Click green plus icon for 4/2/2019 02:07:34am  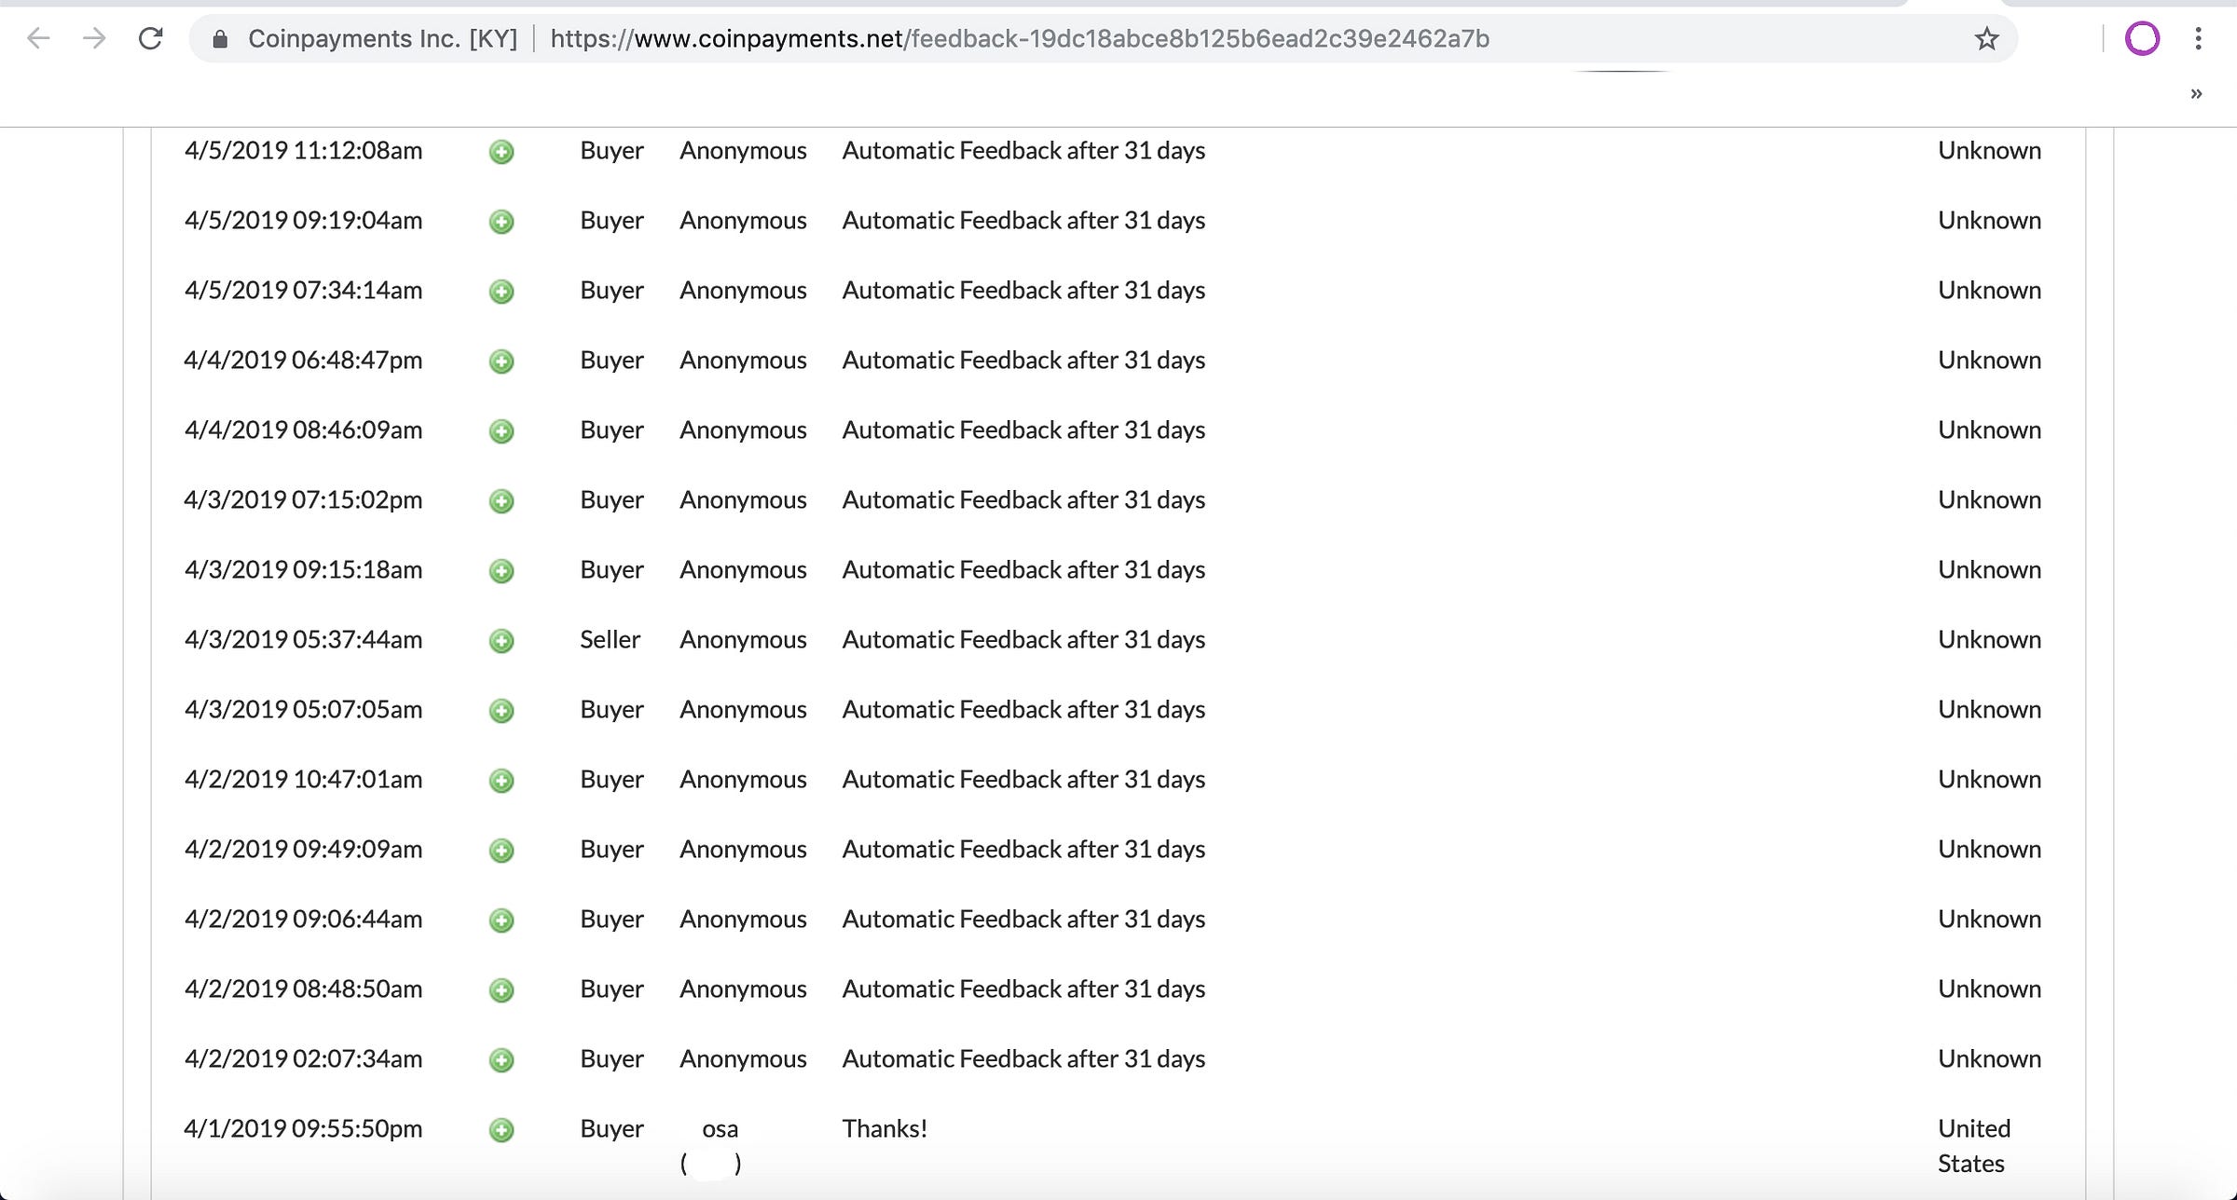[501, 1060]
